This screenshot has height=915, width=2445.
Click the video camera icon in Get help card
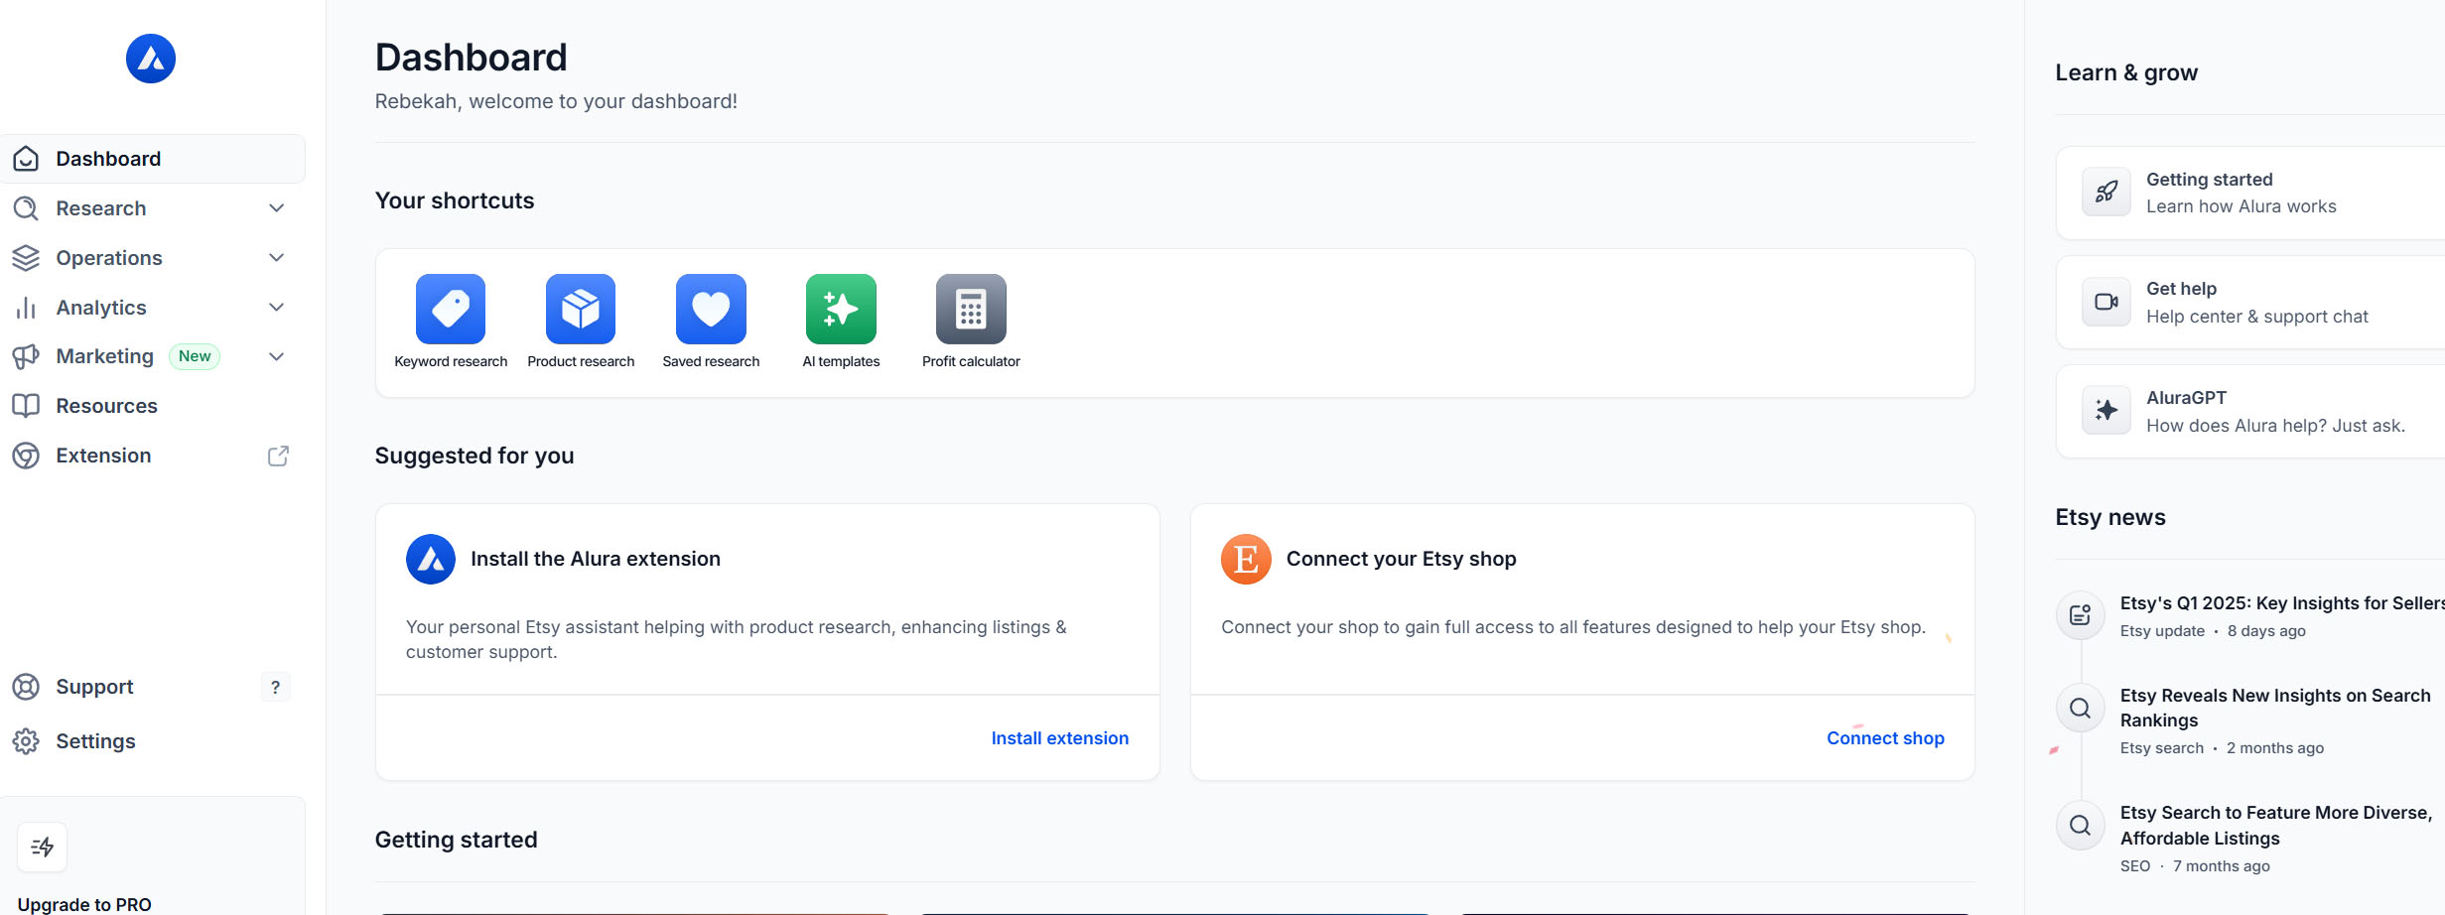point(2106,302)
